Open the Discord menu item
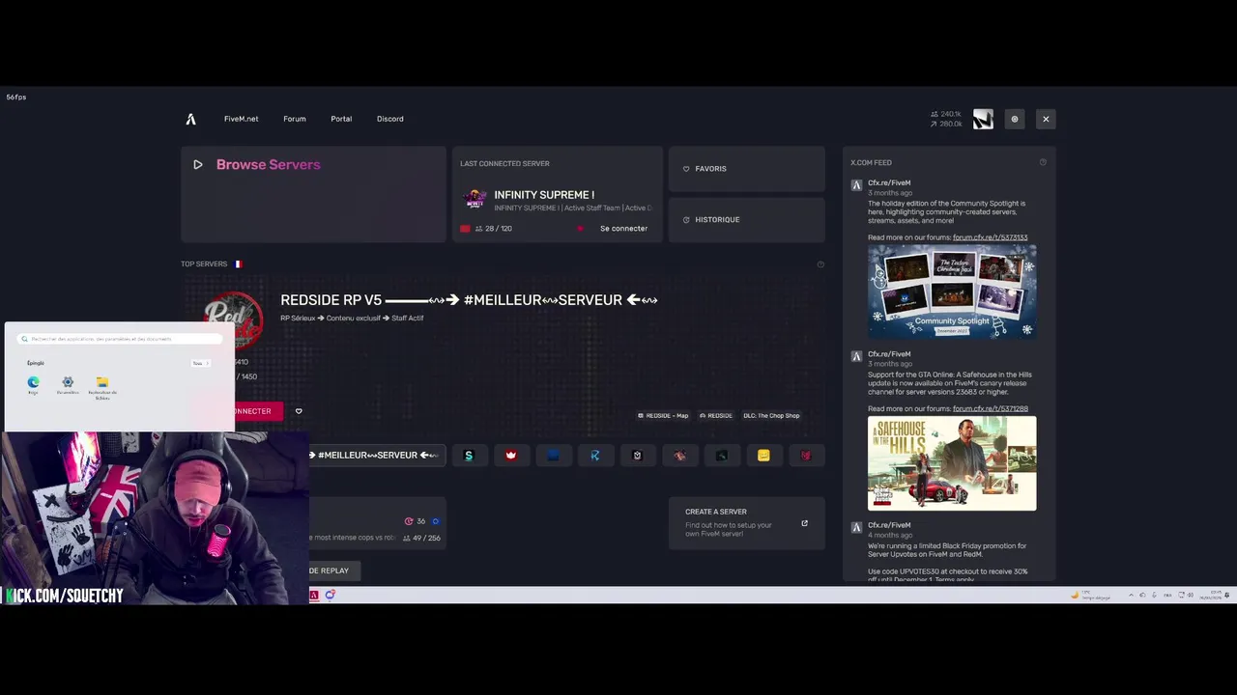Screen dimensions: 1237x695 coord(390,119)
